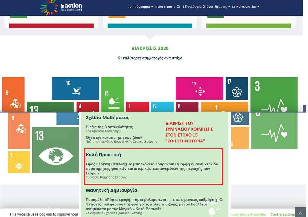Open the language flag dropdown
Viewport: 308px width, 217px height.
tap(256, 7)
